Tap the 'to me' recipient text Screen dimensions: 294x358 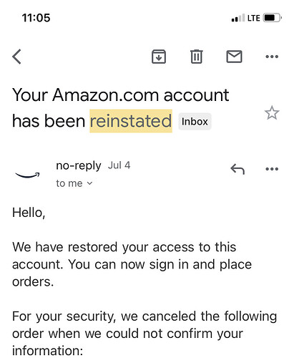69,183
